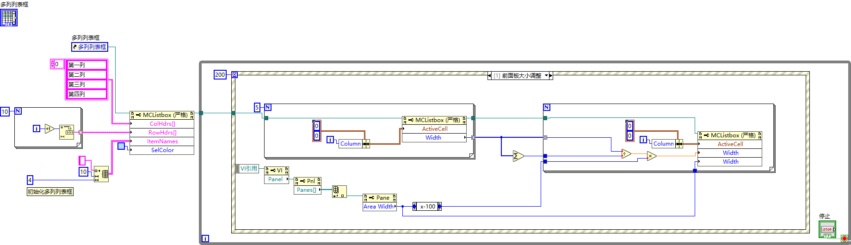Click the ItemNames property
The height and width of the screenshot is (245, 851).
tap(162, 141)
